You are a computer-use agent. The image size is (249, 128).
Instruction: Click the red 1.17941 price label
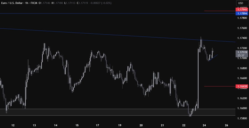click(242, 10)
